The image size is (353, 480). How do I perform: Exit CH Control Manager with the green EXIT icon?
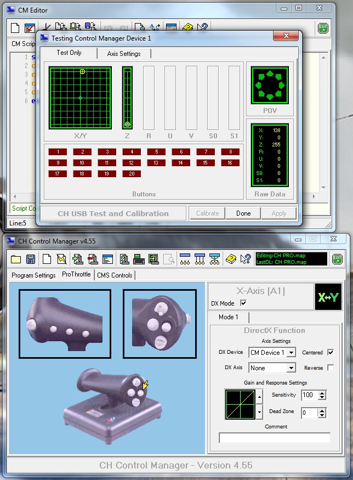click(x=337, y=259)
